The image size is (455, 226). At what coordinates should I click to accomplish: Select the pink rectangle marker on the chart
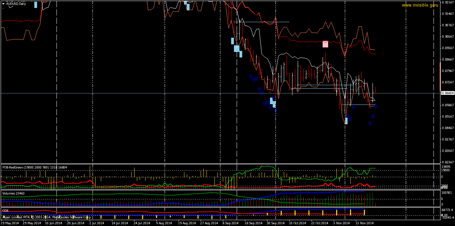click(x=325, y=44)
